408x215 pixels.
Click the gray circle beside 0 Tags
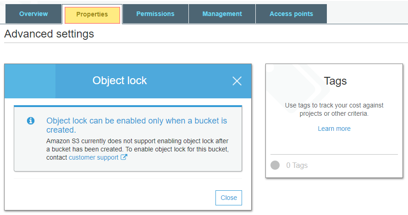point(275,165)
